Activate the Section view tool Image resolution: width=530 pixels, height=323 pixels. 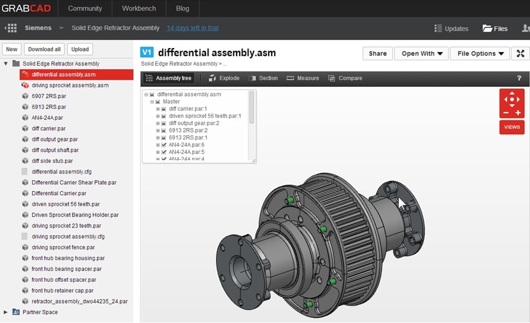point(263,78)
